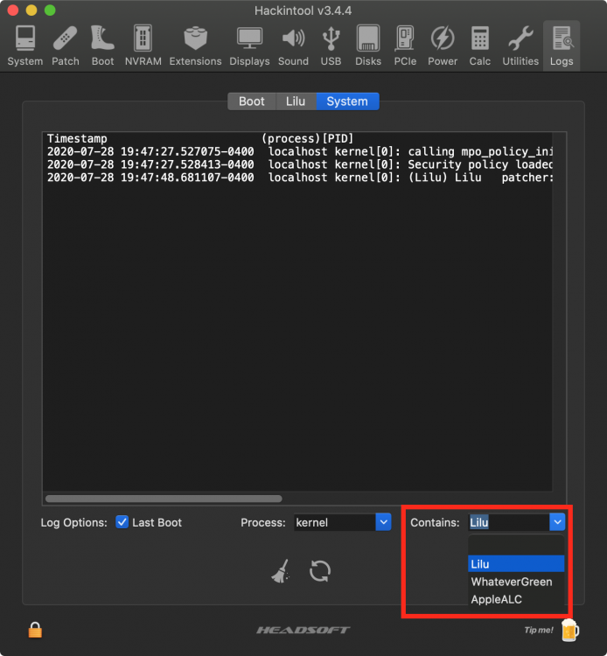607x656 pixels.
Task: Click the horizontal log scrollbar
Action: 164,499
